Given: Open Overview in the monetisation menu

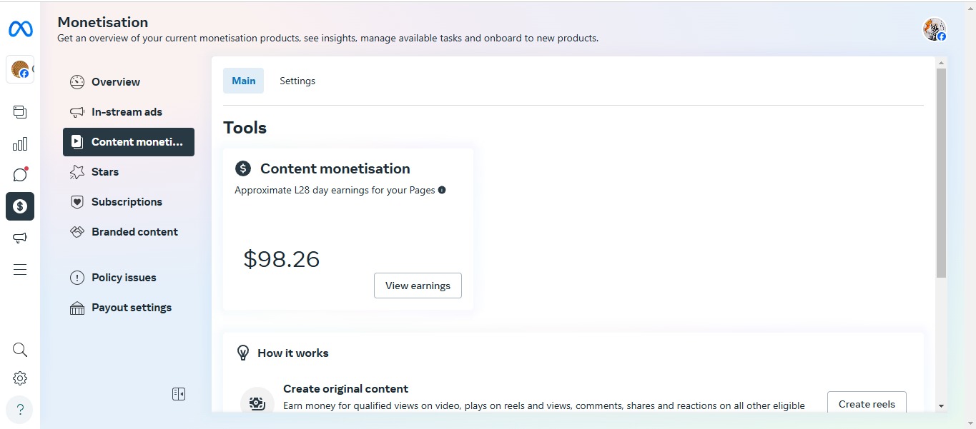Looking at the screenshot, I should pyautogui.click(x=115, y=81).
